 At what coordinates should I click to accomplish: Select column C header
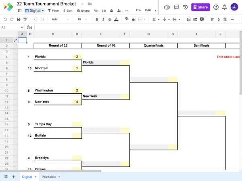click(x=53, y=34)
